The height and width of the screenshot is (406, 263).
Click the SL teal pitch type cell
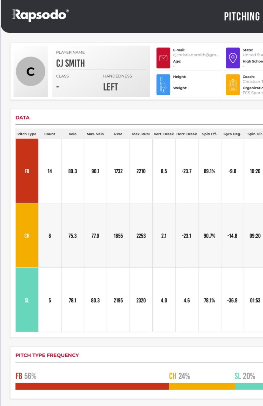27,300
